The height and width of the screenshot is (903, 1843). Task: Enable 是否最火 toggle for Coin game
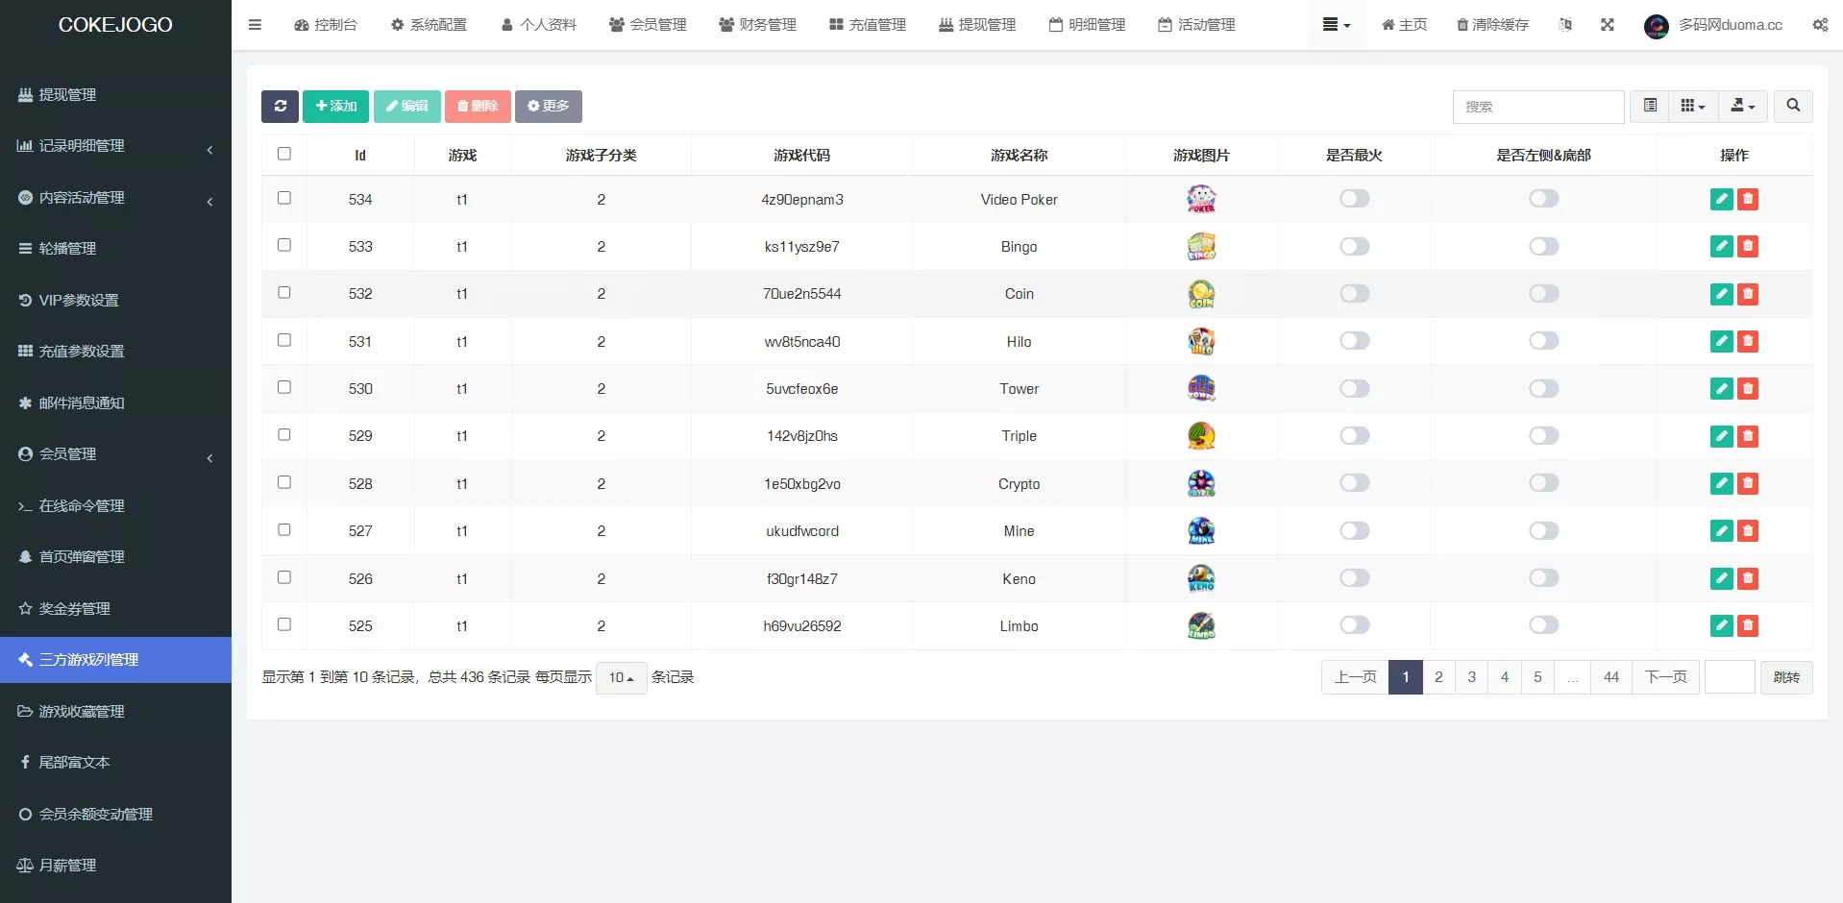[1355, 293]
